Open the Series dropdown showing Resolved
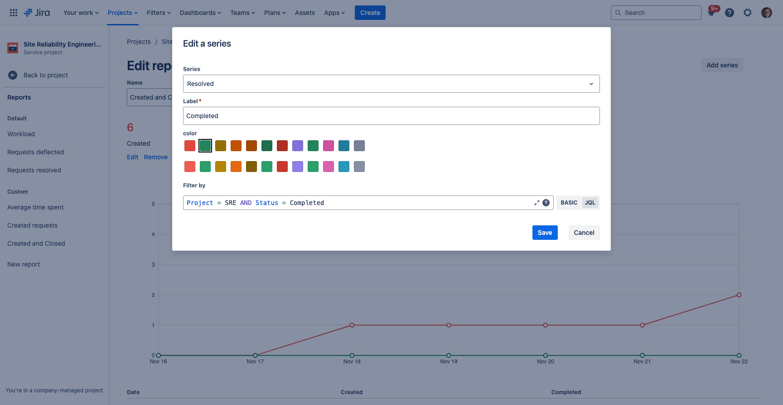The image size is (783, 405). [x=391, y=84]
